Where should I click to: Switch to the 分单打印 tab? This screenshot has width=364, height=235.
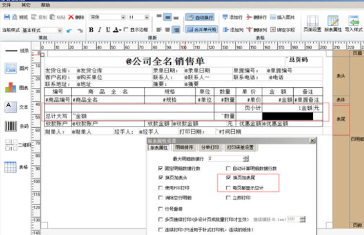[211, 147]
